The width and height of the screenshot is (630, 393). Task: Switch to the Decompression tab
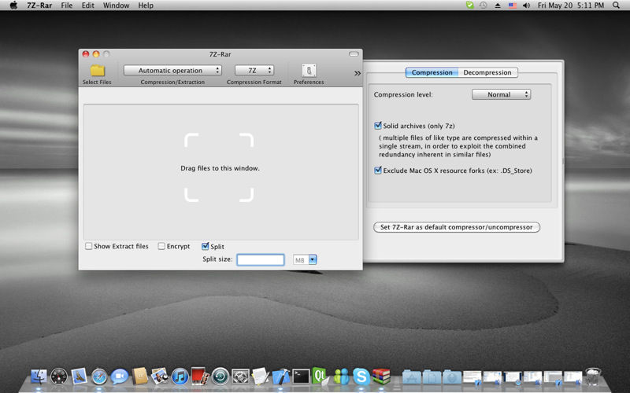pyautogui.click(x=487, y=72)
